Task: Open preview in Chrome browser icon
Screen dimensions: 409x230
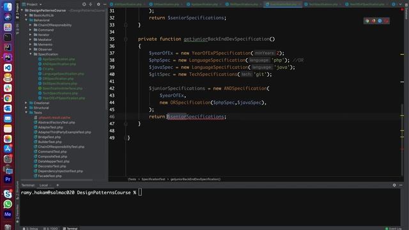Action: click(367, 21)
